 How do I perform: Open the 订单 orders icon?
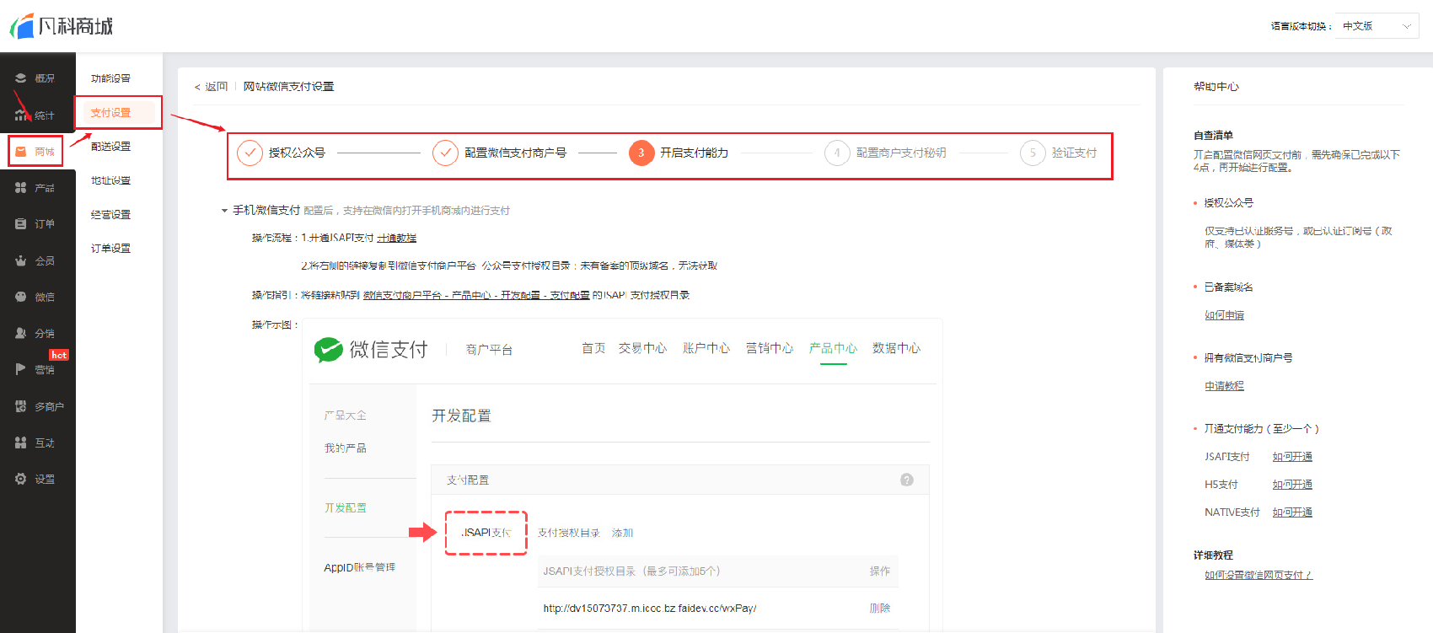tap(20, 224)
